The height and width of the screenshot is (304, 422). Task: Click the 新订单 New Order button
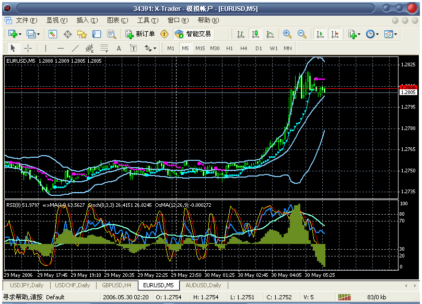pyautogui.click(x=140, y=34)
